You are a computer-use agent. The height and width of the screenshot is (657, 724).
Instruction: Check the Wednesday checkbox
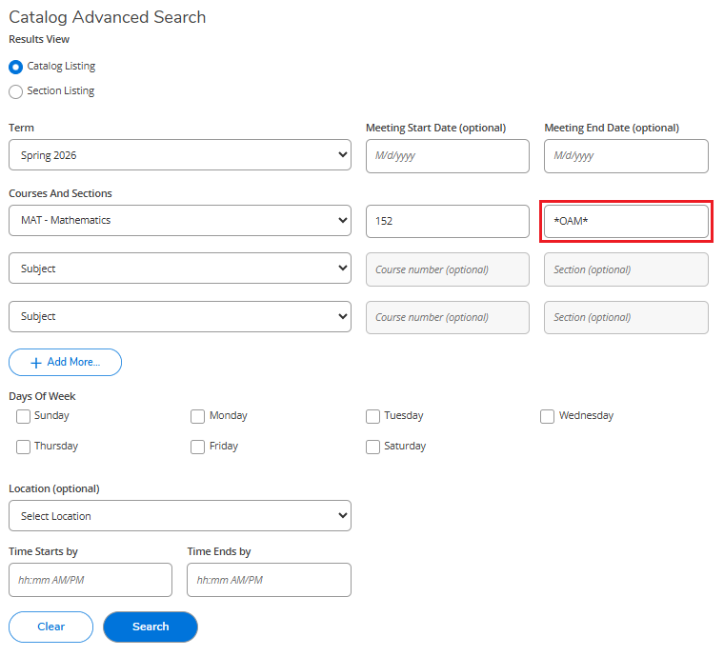(548, 416)
